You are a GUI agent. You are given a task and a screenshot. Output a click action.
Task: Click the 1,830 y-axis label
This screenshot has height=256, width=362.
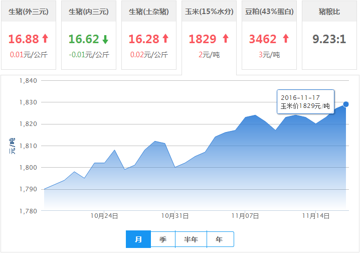coord(28,102)
